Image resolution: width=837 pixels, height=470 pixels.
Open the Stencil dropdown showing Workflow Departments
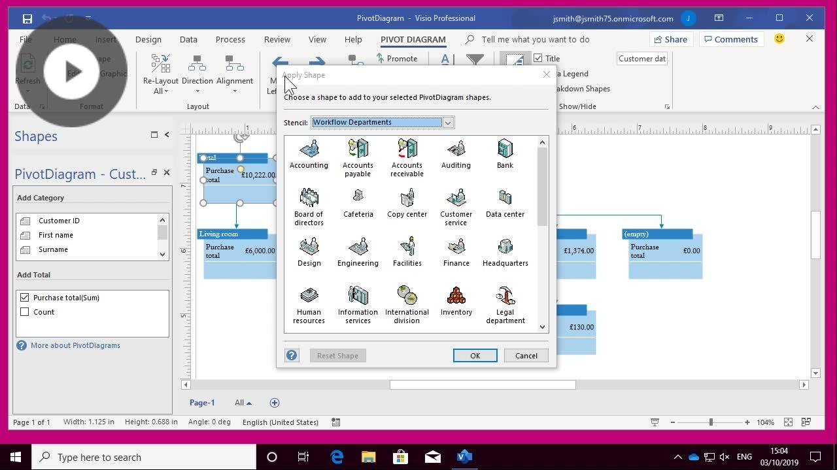(448, 122)
